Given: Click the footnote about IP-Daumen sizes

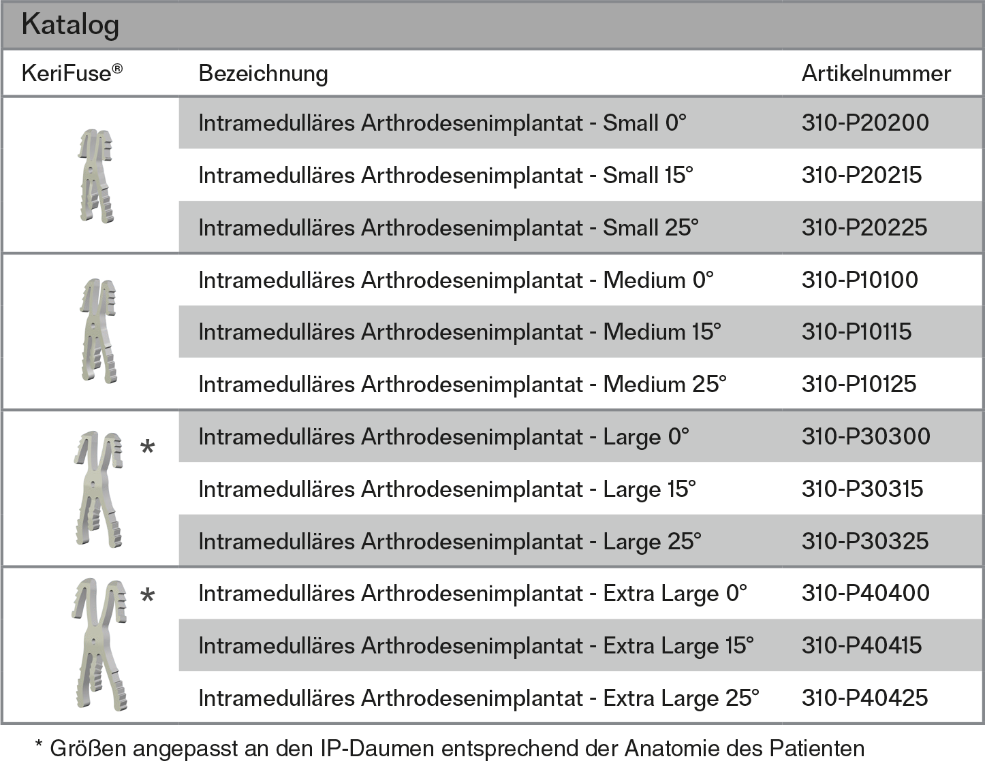Looking at the screenshot, I should [450, 748].
